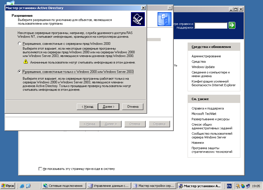
Task: Click the yellow warning triangle icon
Action: pos(26,62)
